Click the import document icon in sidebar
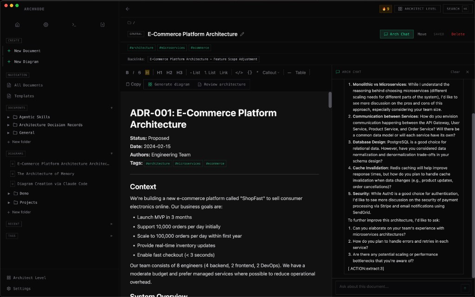475x297 pixels. 103,25
